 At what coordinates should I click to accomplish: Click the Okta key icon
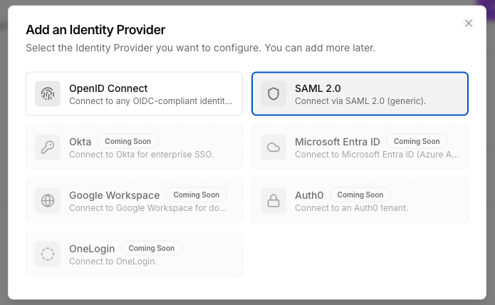pos(48,147)
